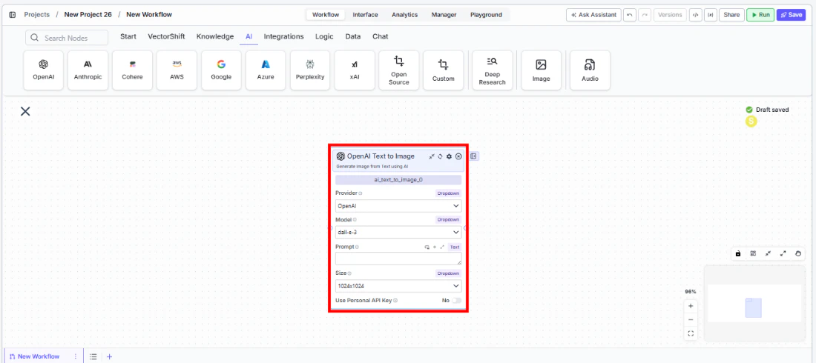
Task: Click the Prompt field's Text type badge
Action: [x=454, y=247]
